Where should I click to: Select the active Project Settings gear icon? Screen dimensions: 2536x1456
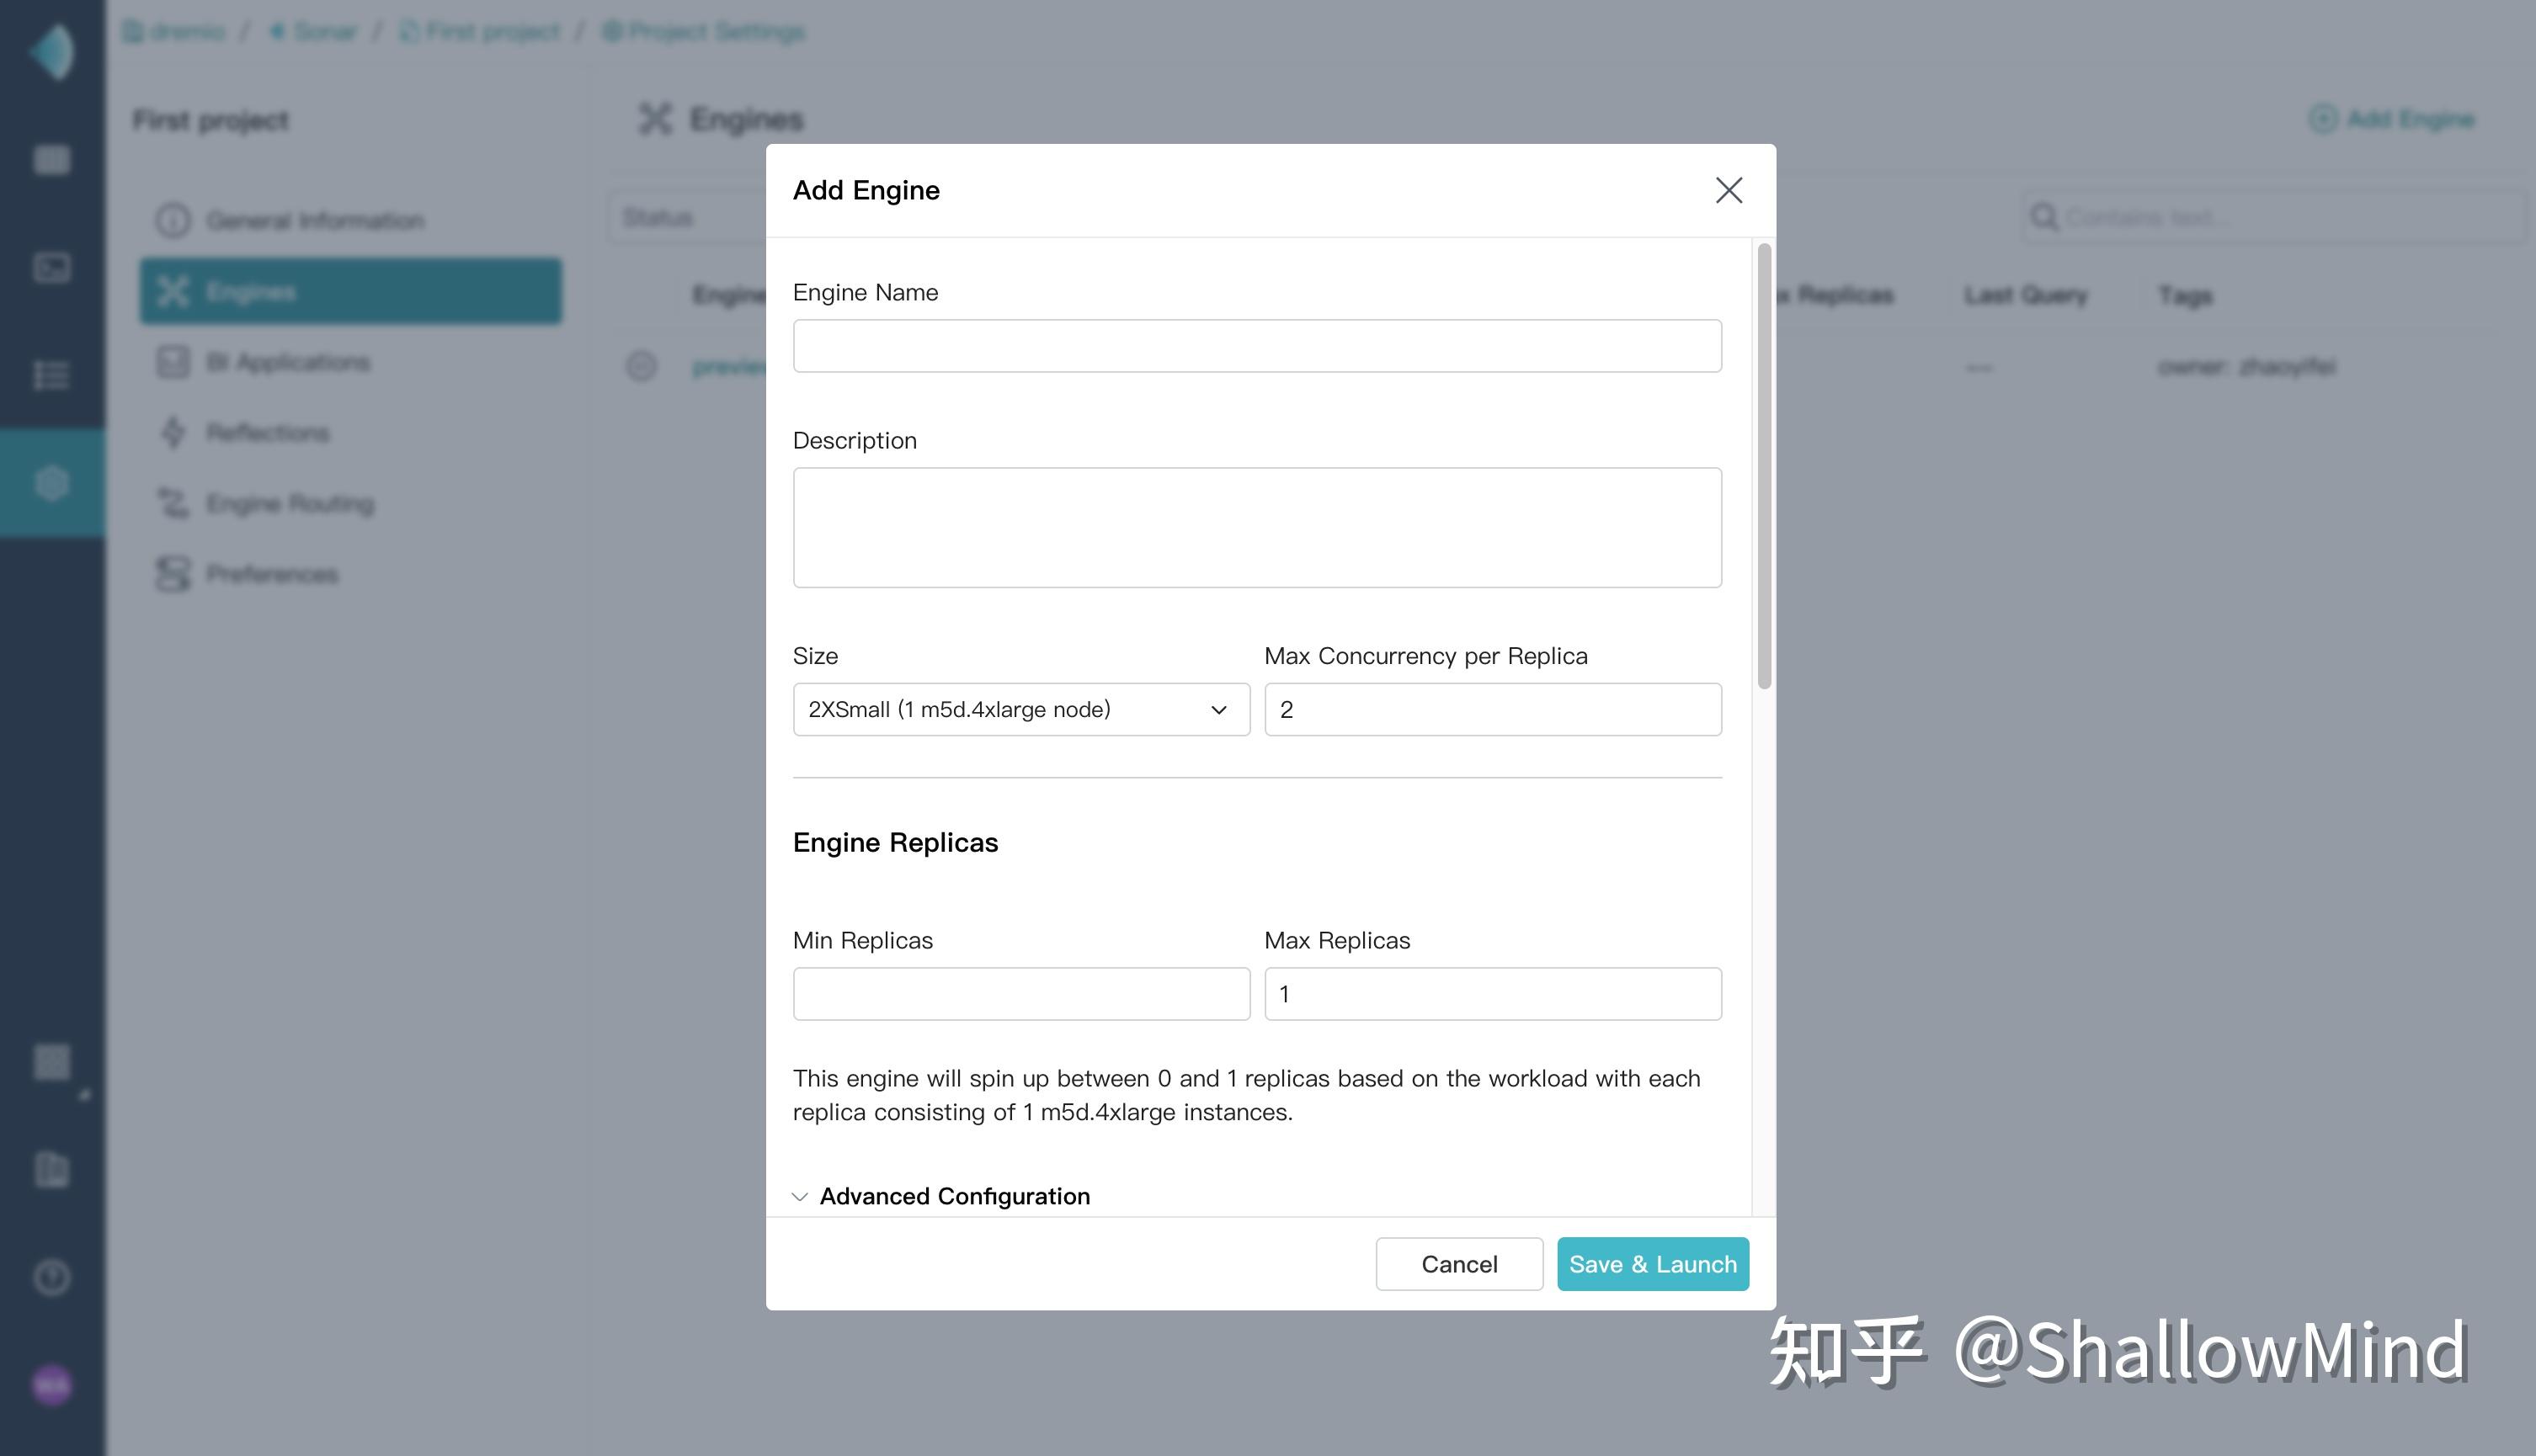click(x=52, y=483)
